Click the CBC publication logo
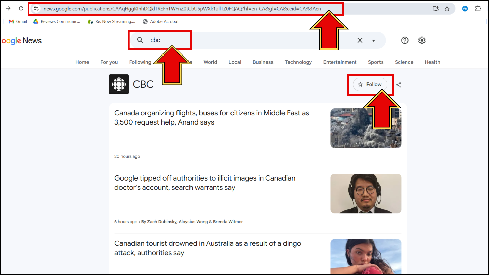 119,84
